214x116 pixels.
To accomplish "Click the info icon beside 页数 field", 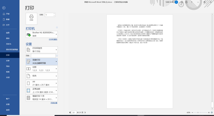I will [x=57, y=56].
